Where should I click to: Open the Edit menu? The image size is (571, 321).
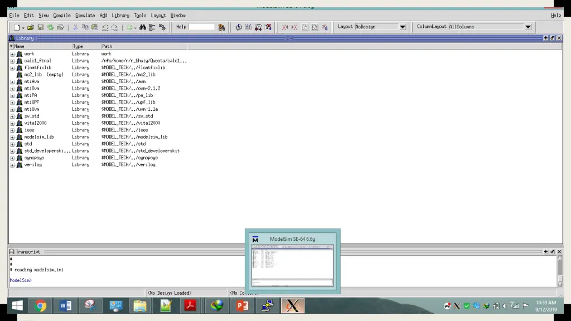pyautogui.click(x=29, y=15)
